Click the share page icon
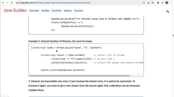This screenshot has height=97, width=174. tap(148, 3)
